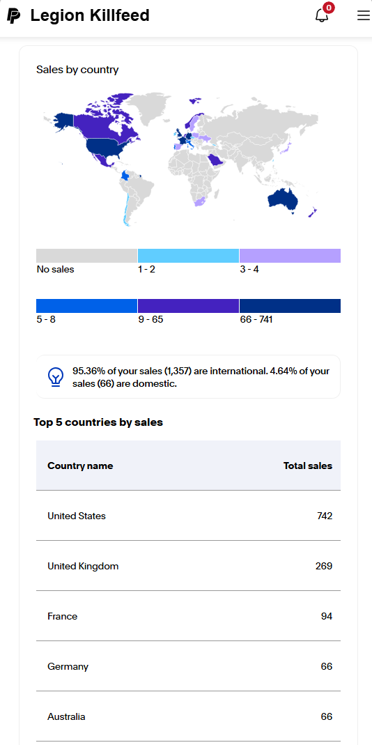Screen dimensions: 372x745
Task: Select the France table row
Action: click(x=188, y=616)
